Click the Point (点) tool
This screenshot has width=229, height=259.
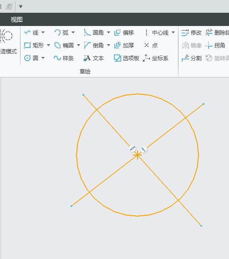pos(151,45)
